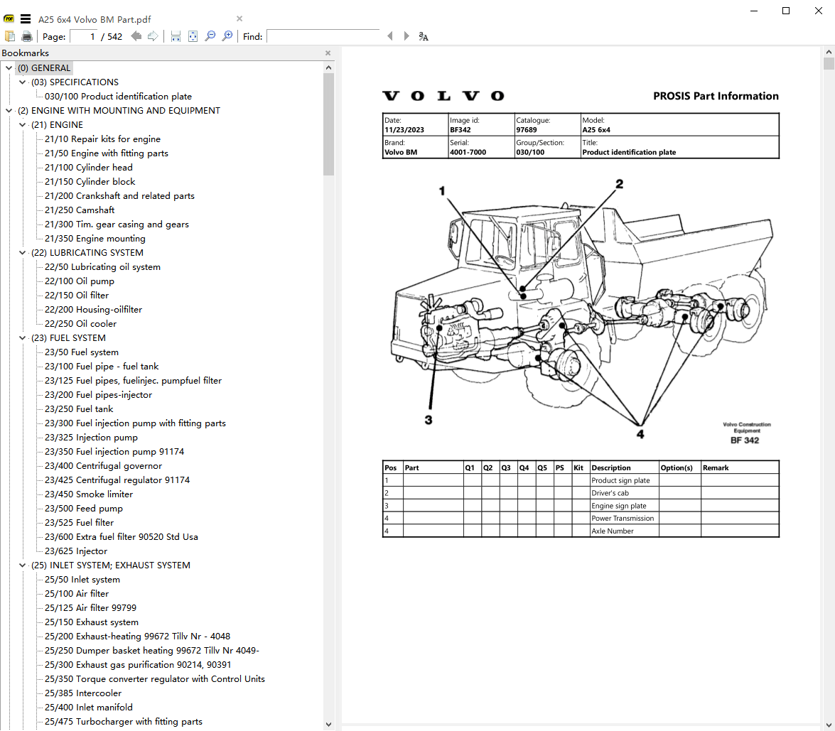The image size is (835, 731).
Task: Select bookmark 22/100 Oil pump
Action: point(80,281)
